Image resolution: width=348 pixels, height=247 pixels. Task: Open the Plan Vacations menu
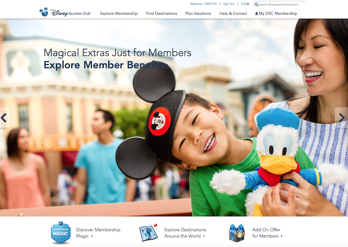coord(198,14)
